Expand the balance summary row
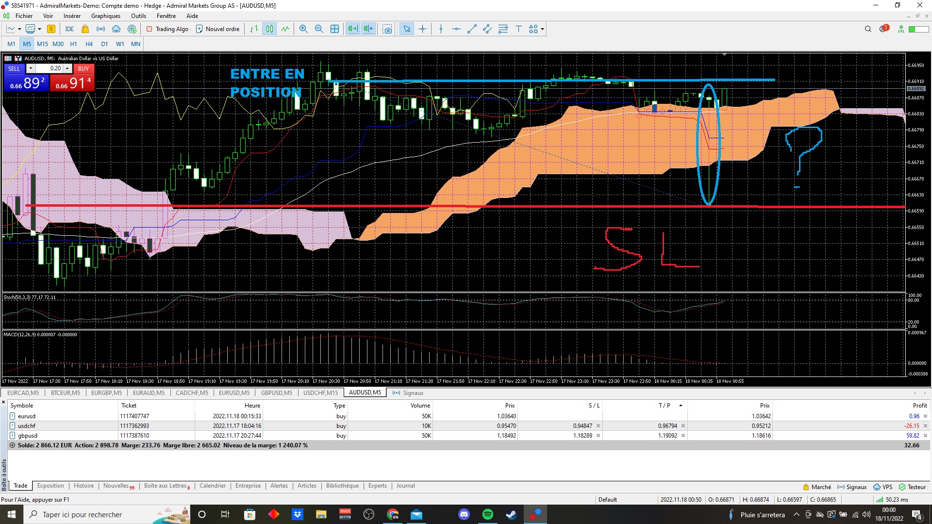The image size is (932, 524). click(x=13, y=445)
